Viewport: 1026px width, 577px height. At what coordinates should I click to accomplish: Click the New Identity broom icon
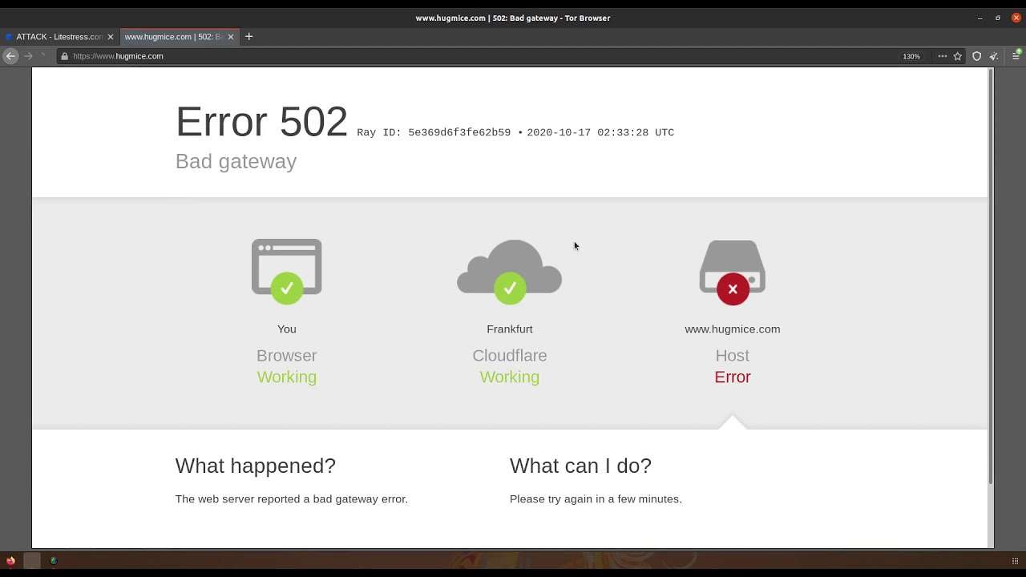(x=994, y=56)
